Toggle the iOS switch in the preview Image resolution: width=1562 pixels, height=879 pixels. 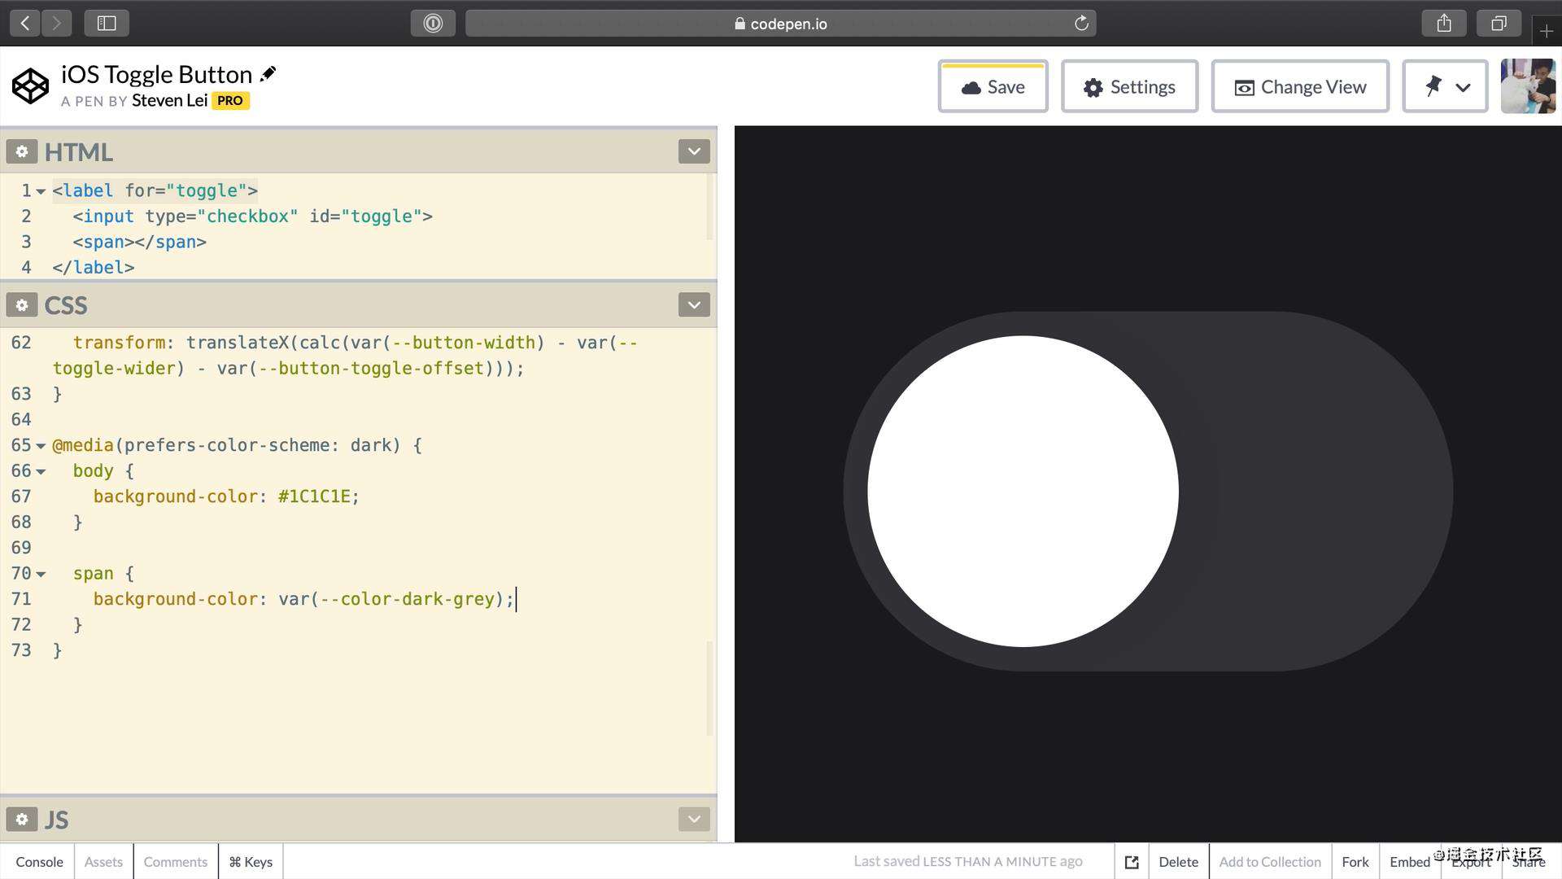(x=1148, y=492)
